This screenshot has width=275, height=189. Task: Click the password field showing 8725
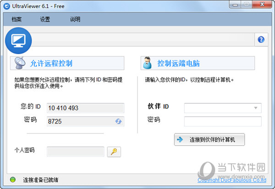click(x=85, y=122)
